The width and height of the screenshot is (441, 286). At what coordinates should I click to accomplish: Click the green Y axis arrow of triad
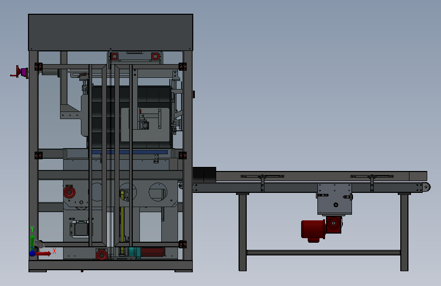click(33, 242)
